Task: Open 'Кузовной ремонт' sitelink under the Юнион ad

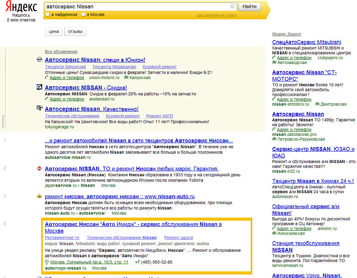Action: [159, 67]
